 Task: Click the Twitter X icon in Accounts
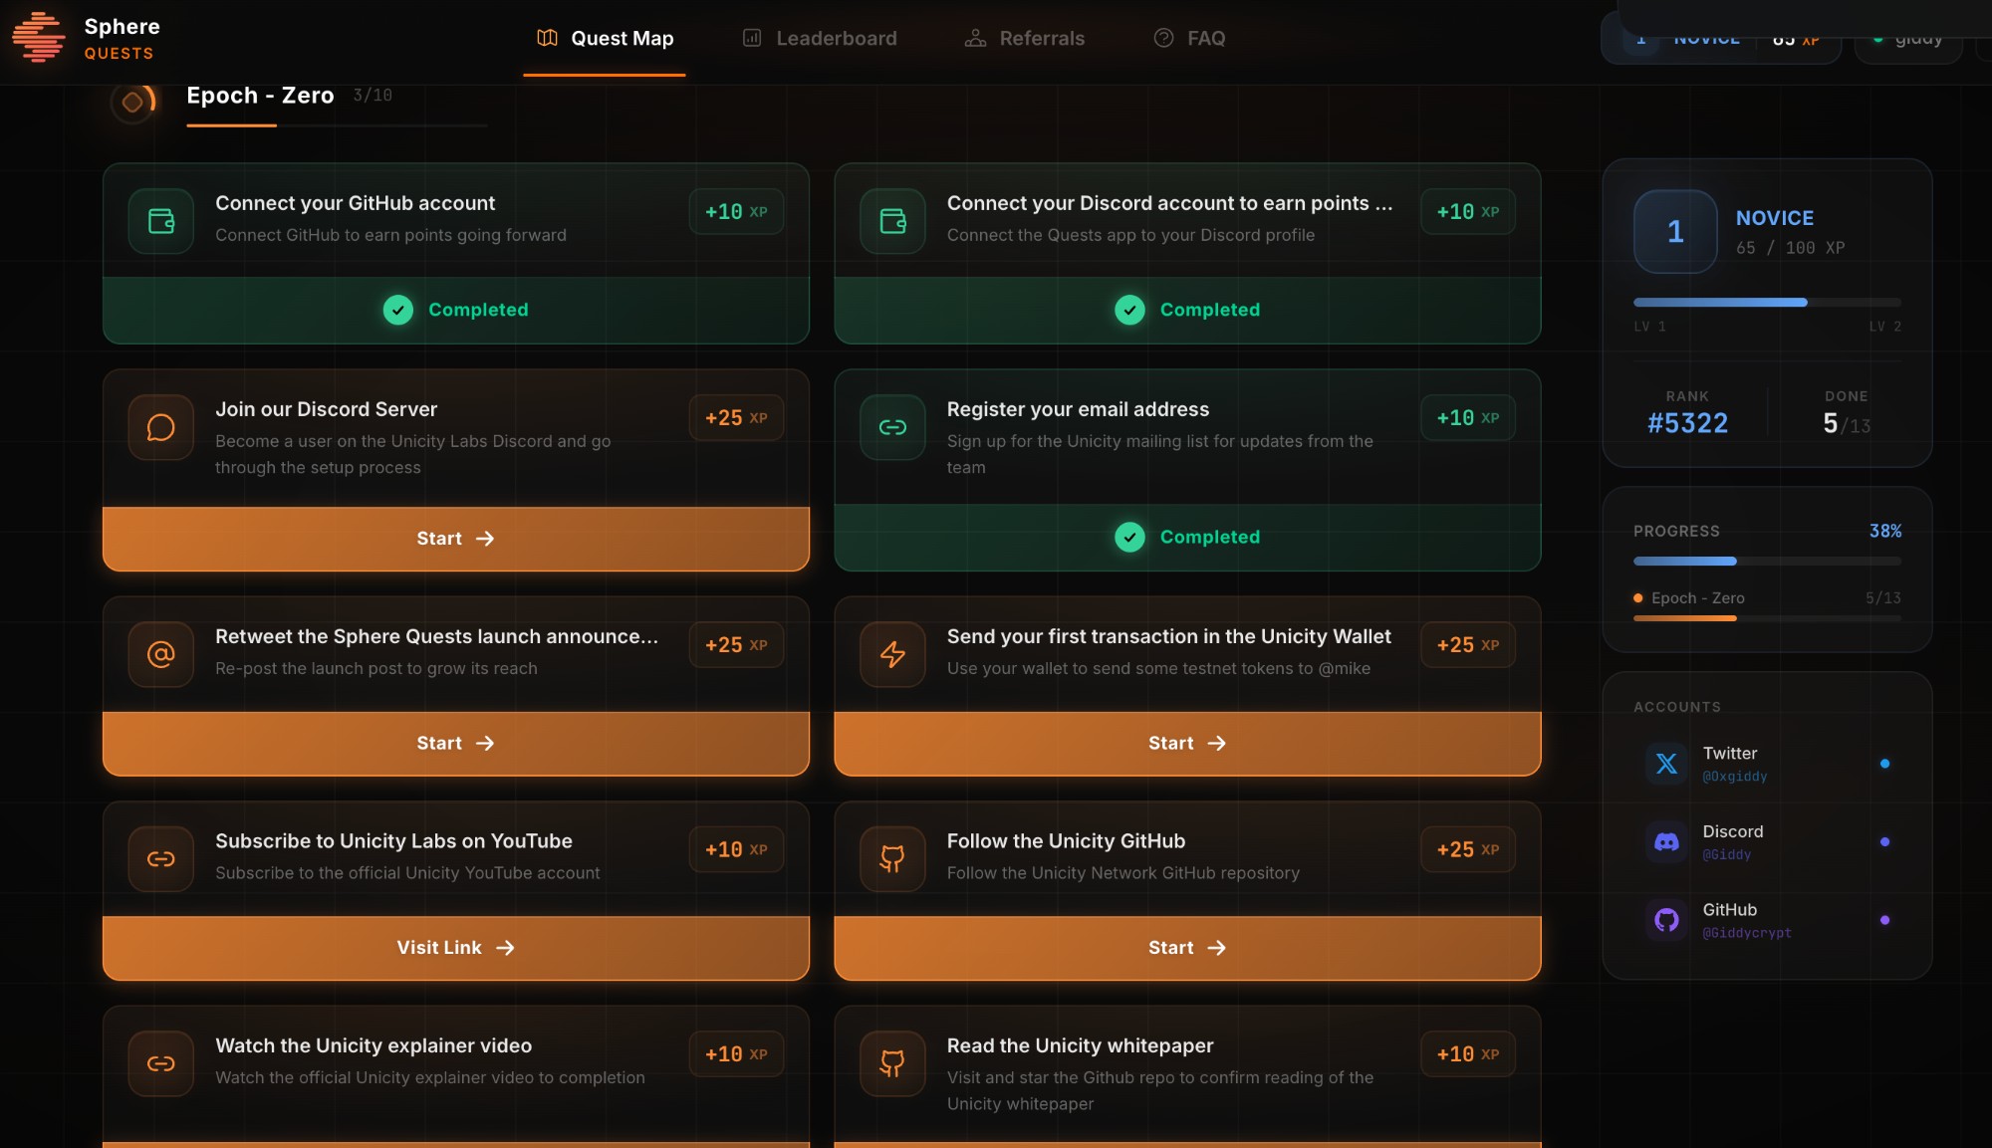pyautogui.click(x=1666, y=764)
